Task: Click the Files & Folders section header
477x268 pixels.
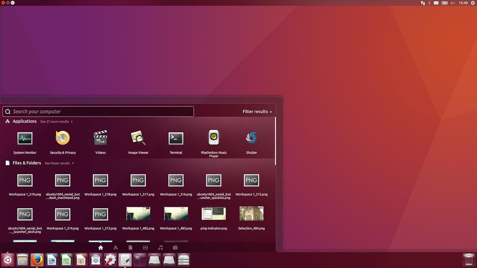Action: 27,163
